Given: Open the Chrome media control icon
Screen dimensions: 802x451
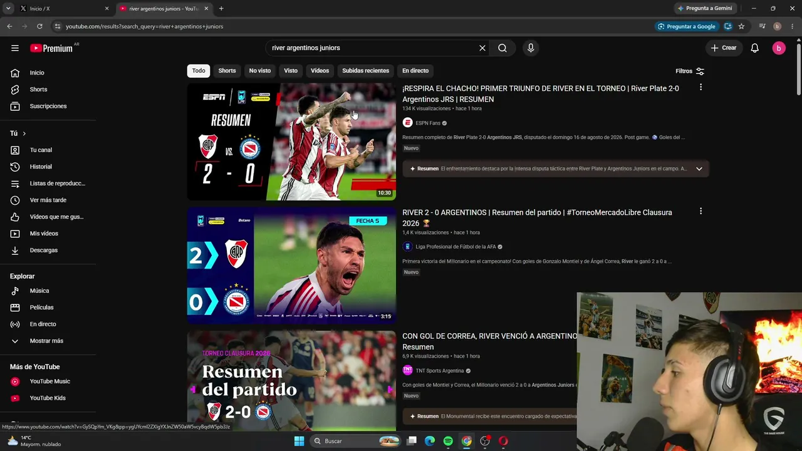Looking at the screenshot, I should coord(762,26).
